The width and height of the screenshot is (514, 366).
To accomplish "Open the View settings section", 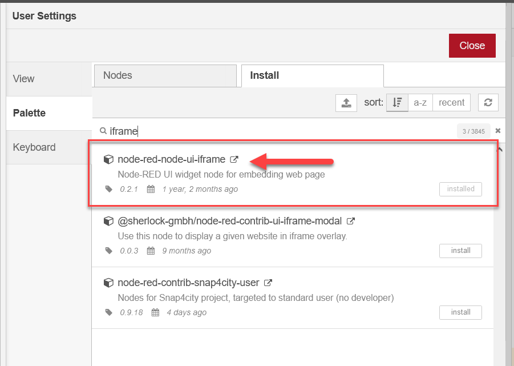I will tap(49, 79).
